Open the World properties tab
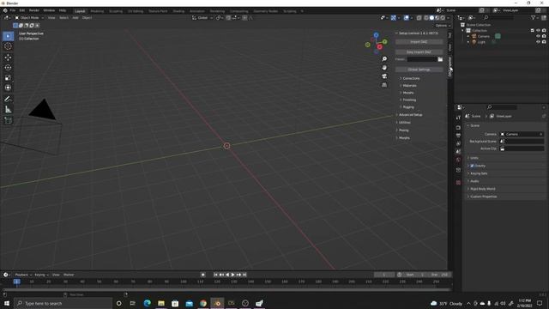This screenshot has height=309, width=549. [x=458, y=160]
